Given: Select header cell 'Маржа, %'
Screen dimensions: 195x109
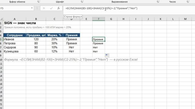Looking at the screenshot, I should tap(54, 35).
